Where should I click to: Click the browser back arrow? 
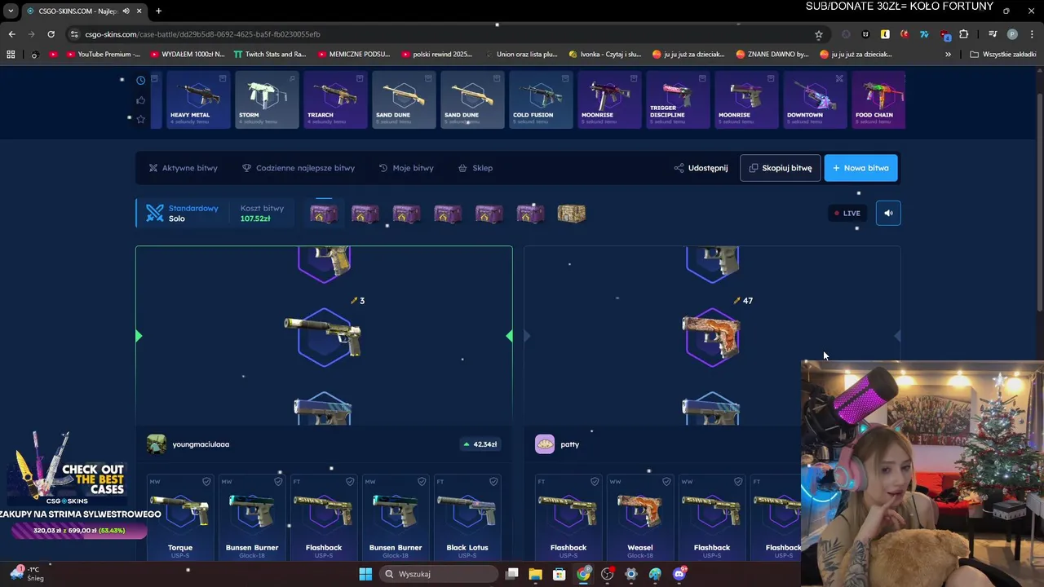click(11, 34)
